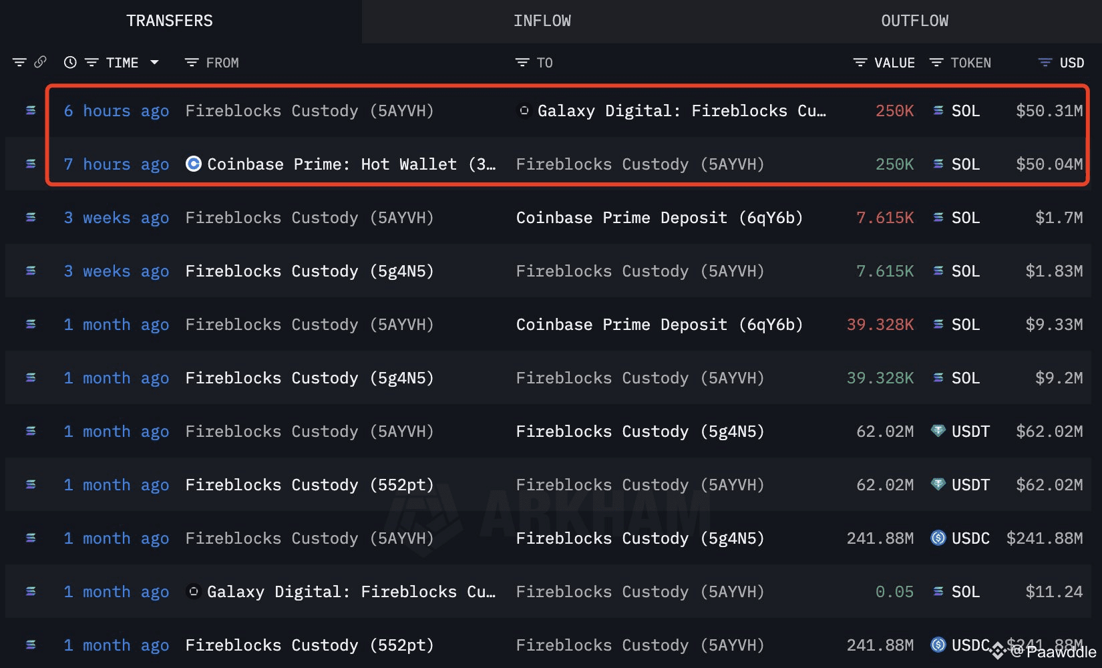This screenshot has width=1102, height=668.
Task: Open sender 'Fireblocks Custody (552pt)' in the 241.88M USDC row
Action: (309, 645)
